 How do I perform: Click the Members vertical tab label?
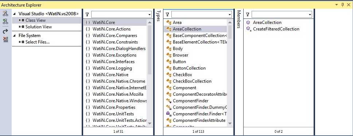(238, 19)
